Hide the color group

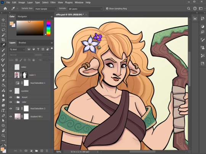[x=11, y=102]
